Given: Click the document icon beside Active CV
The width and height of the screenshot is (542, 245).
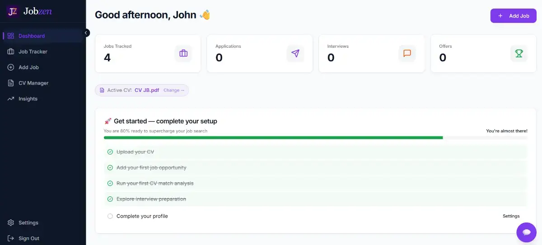Looking at the screenshot, I should (x=102, y=90).
